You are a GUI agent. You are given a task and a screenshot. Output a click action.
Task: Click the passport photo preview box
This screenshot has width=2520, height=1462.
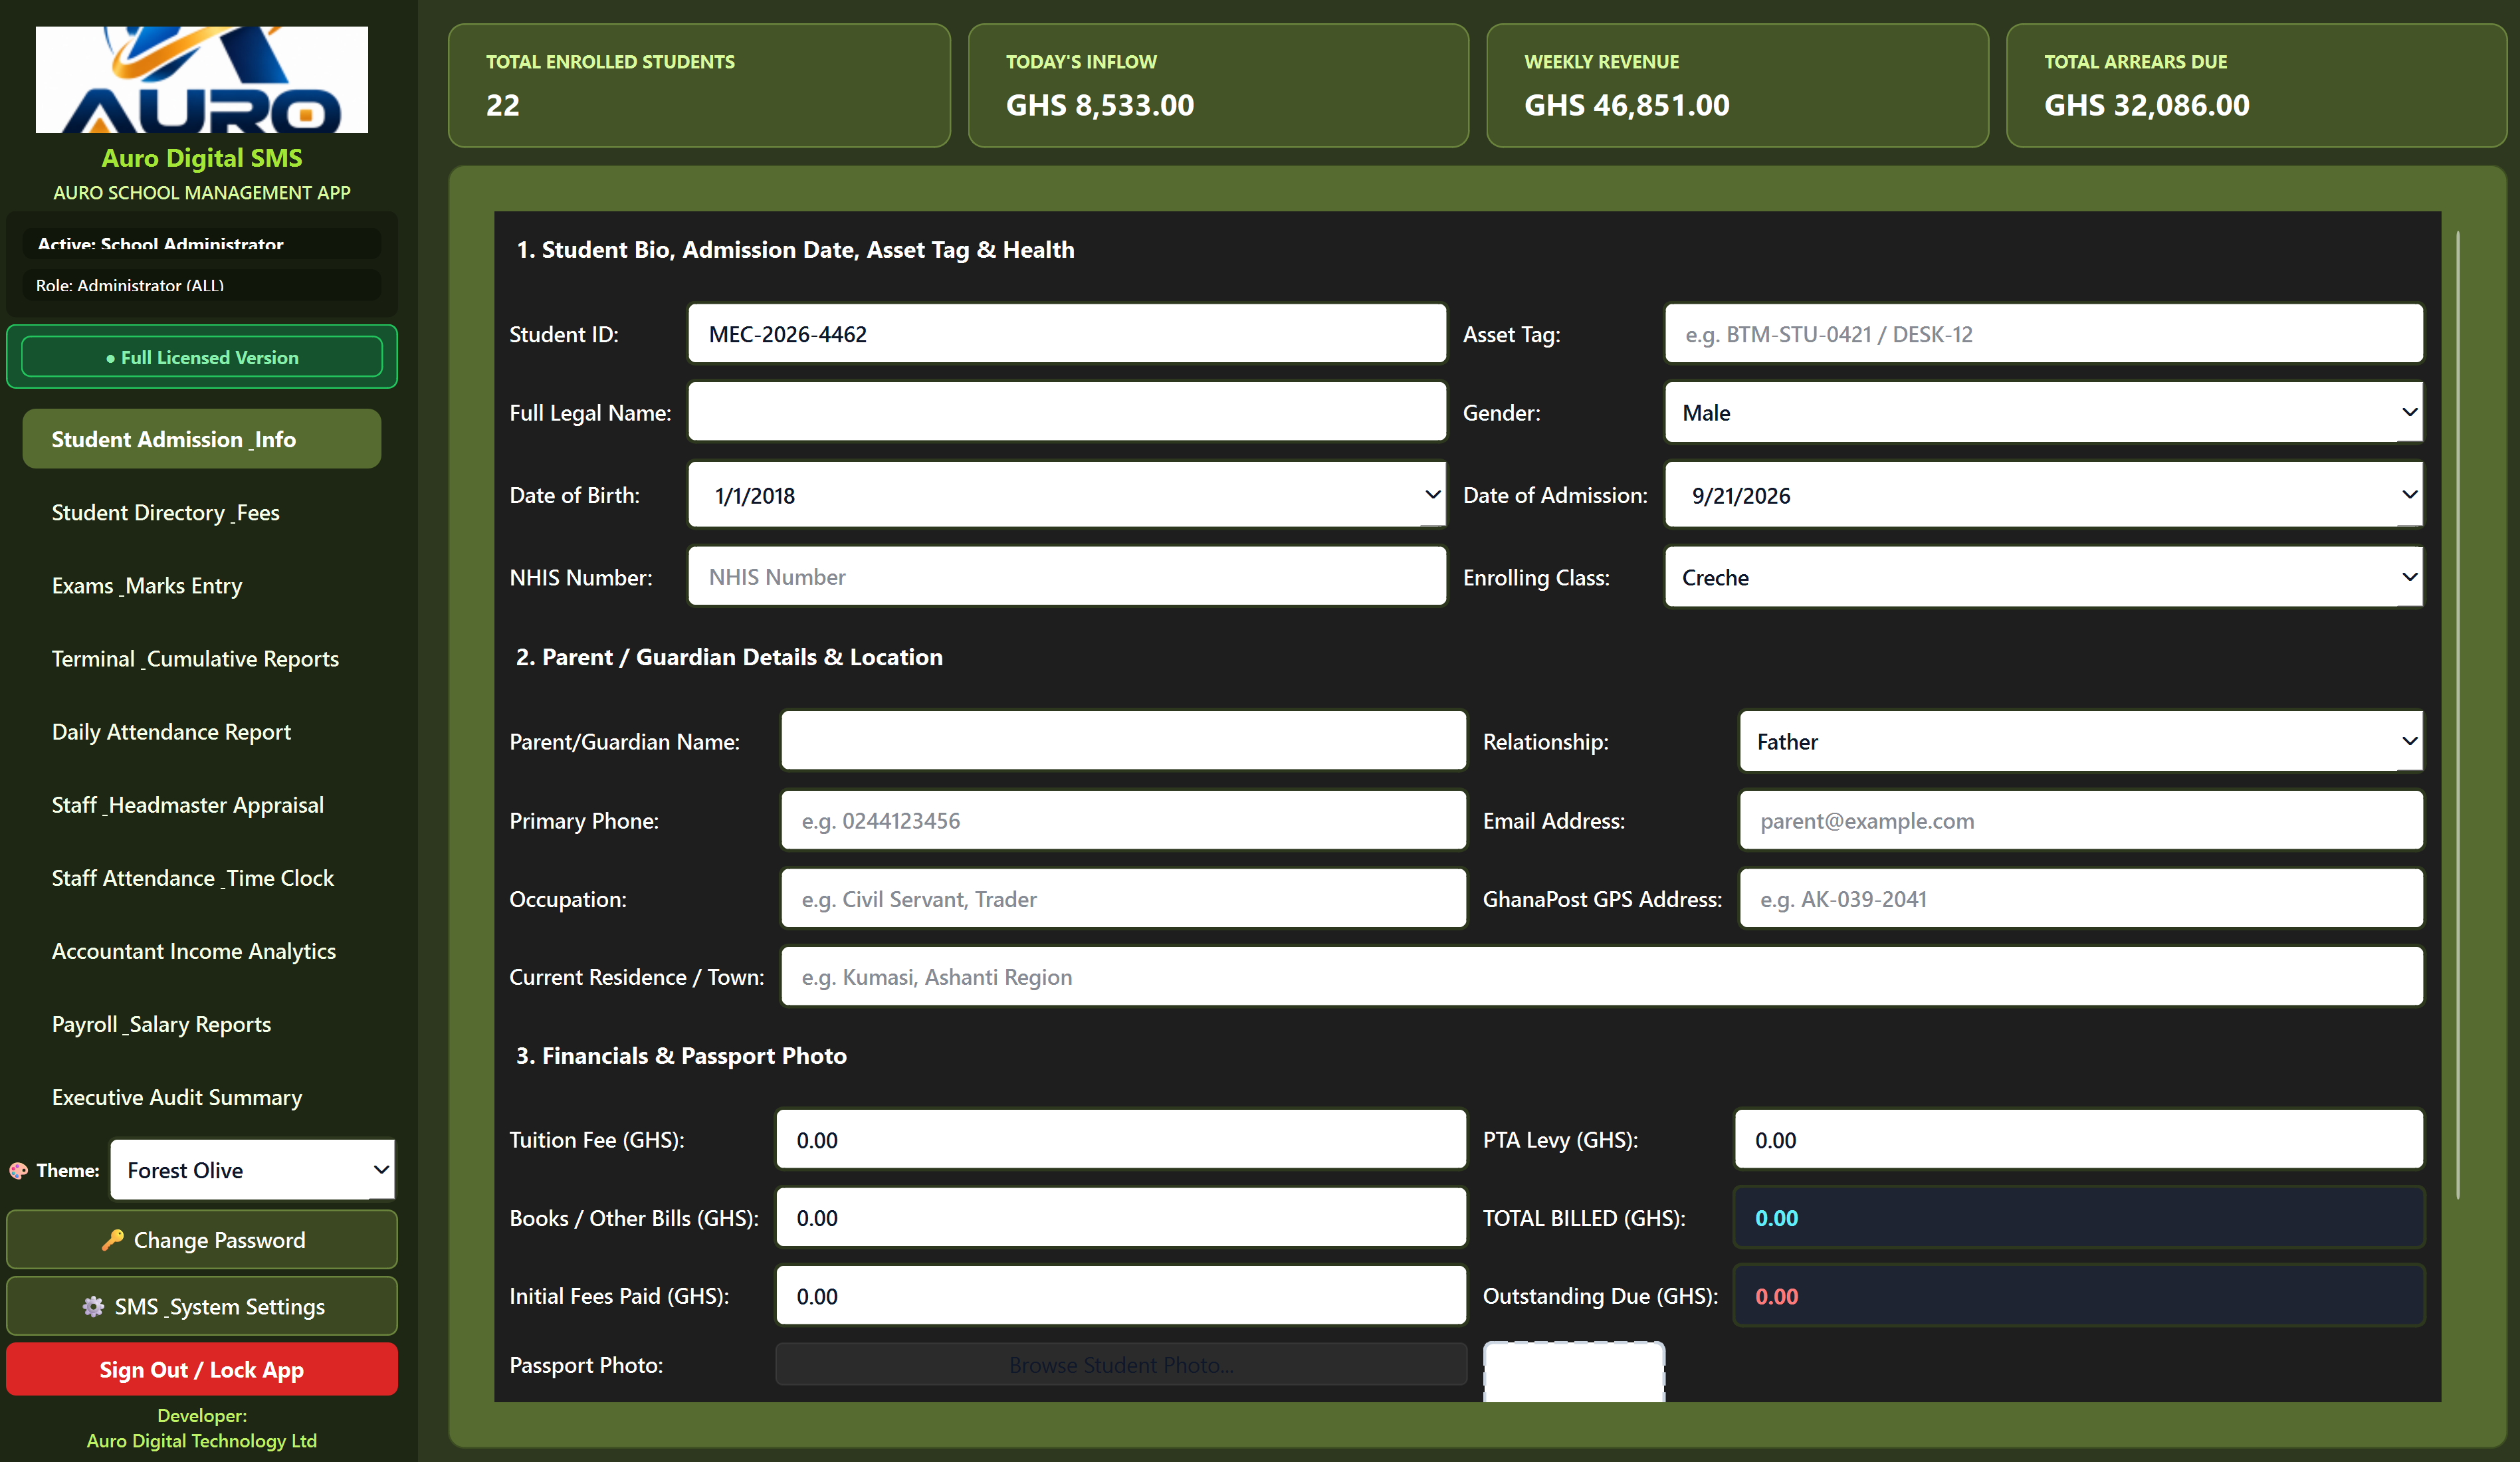pyautogui.click(x=1574, y=1372)
